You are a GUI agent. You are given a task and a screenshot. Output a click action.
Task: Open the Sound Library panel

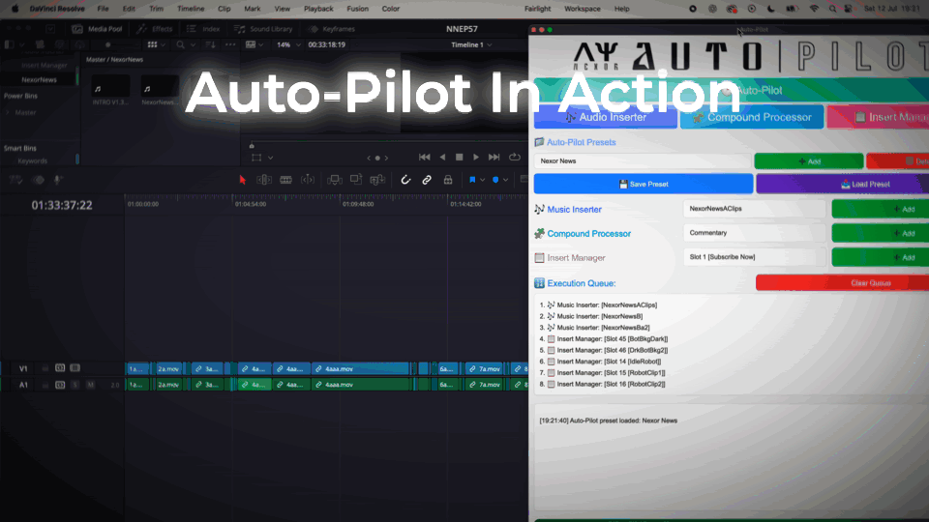[263, 29]
